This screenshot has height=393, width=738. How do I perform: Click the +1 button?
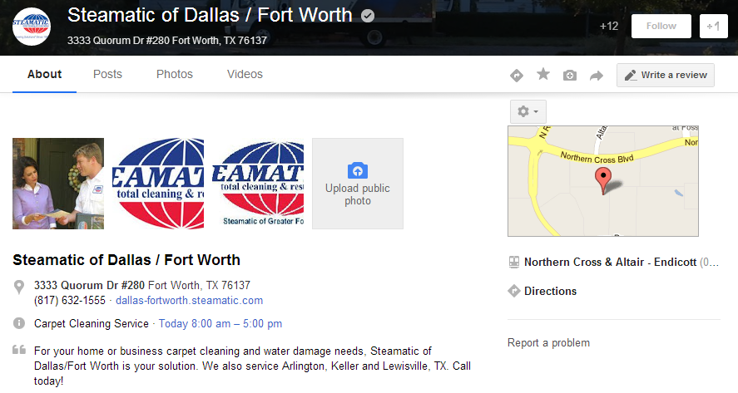(714, 26)
